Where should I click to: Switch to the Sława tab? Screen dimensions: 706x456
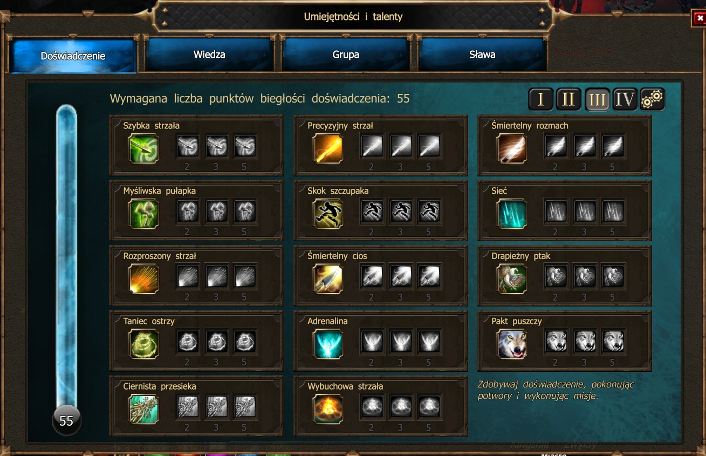482,55
